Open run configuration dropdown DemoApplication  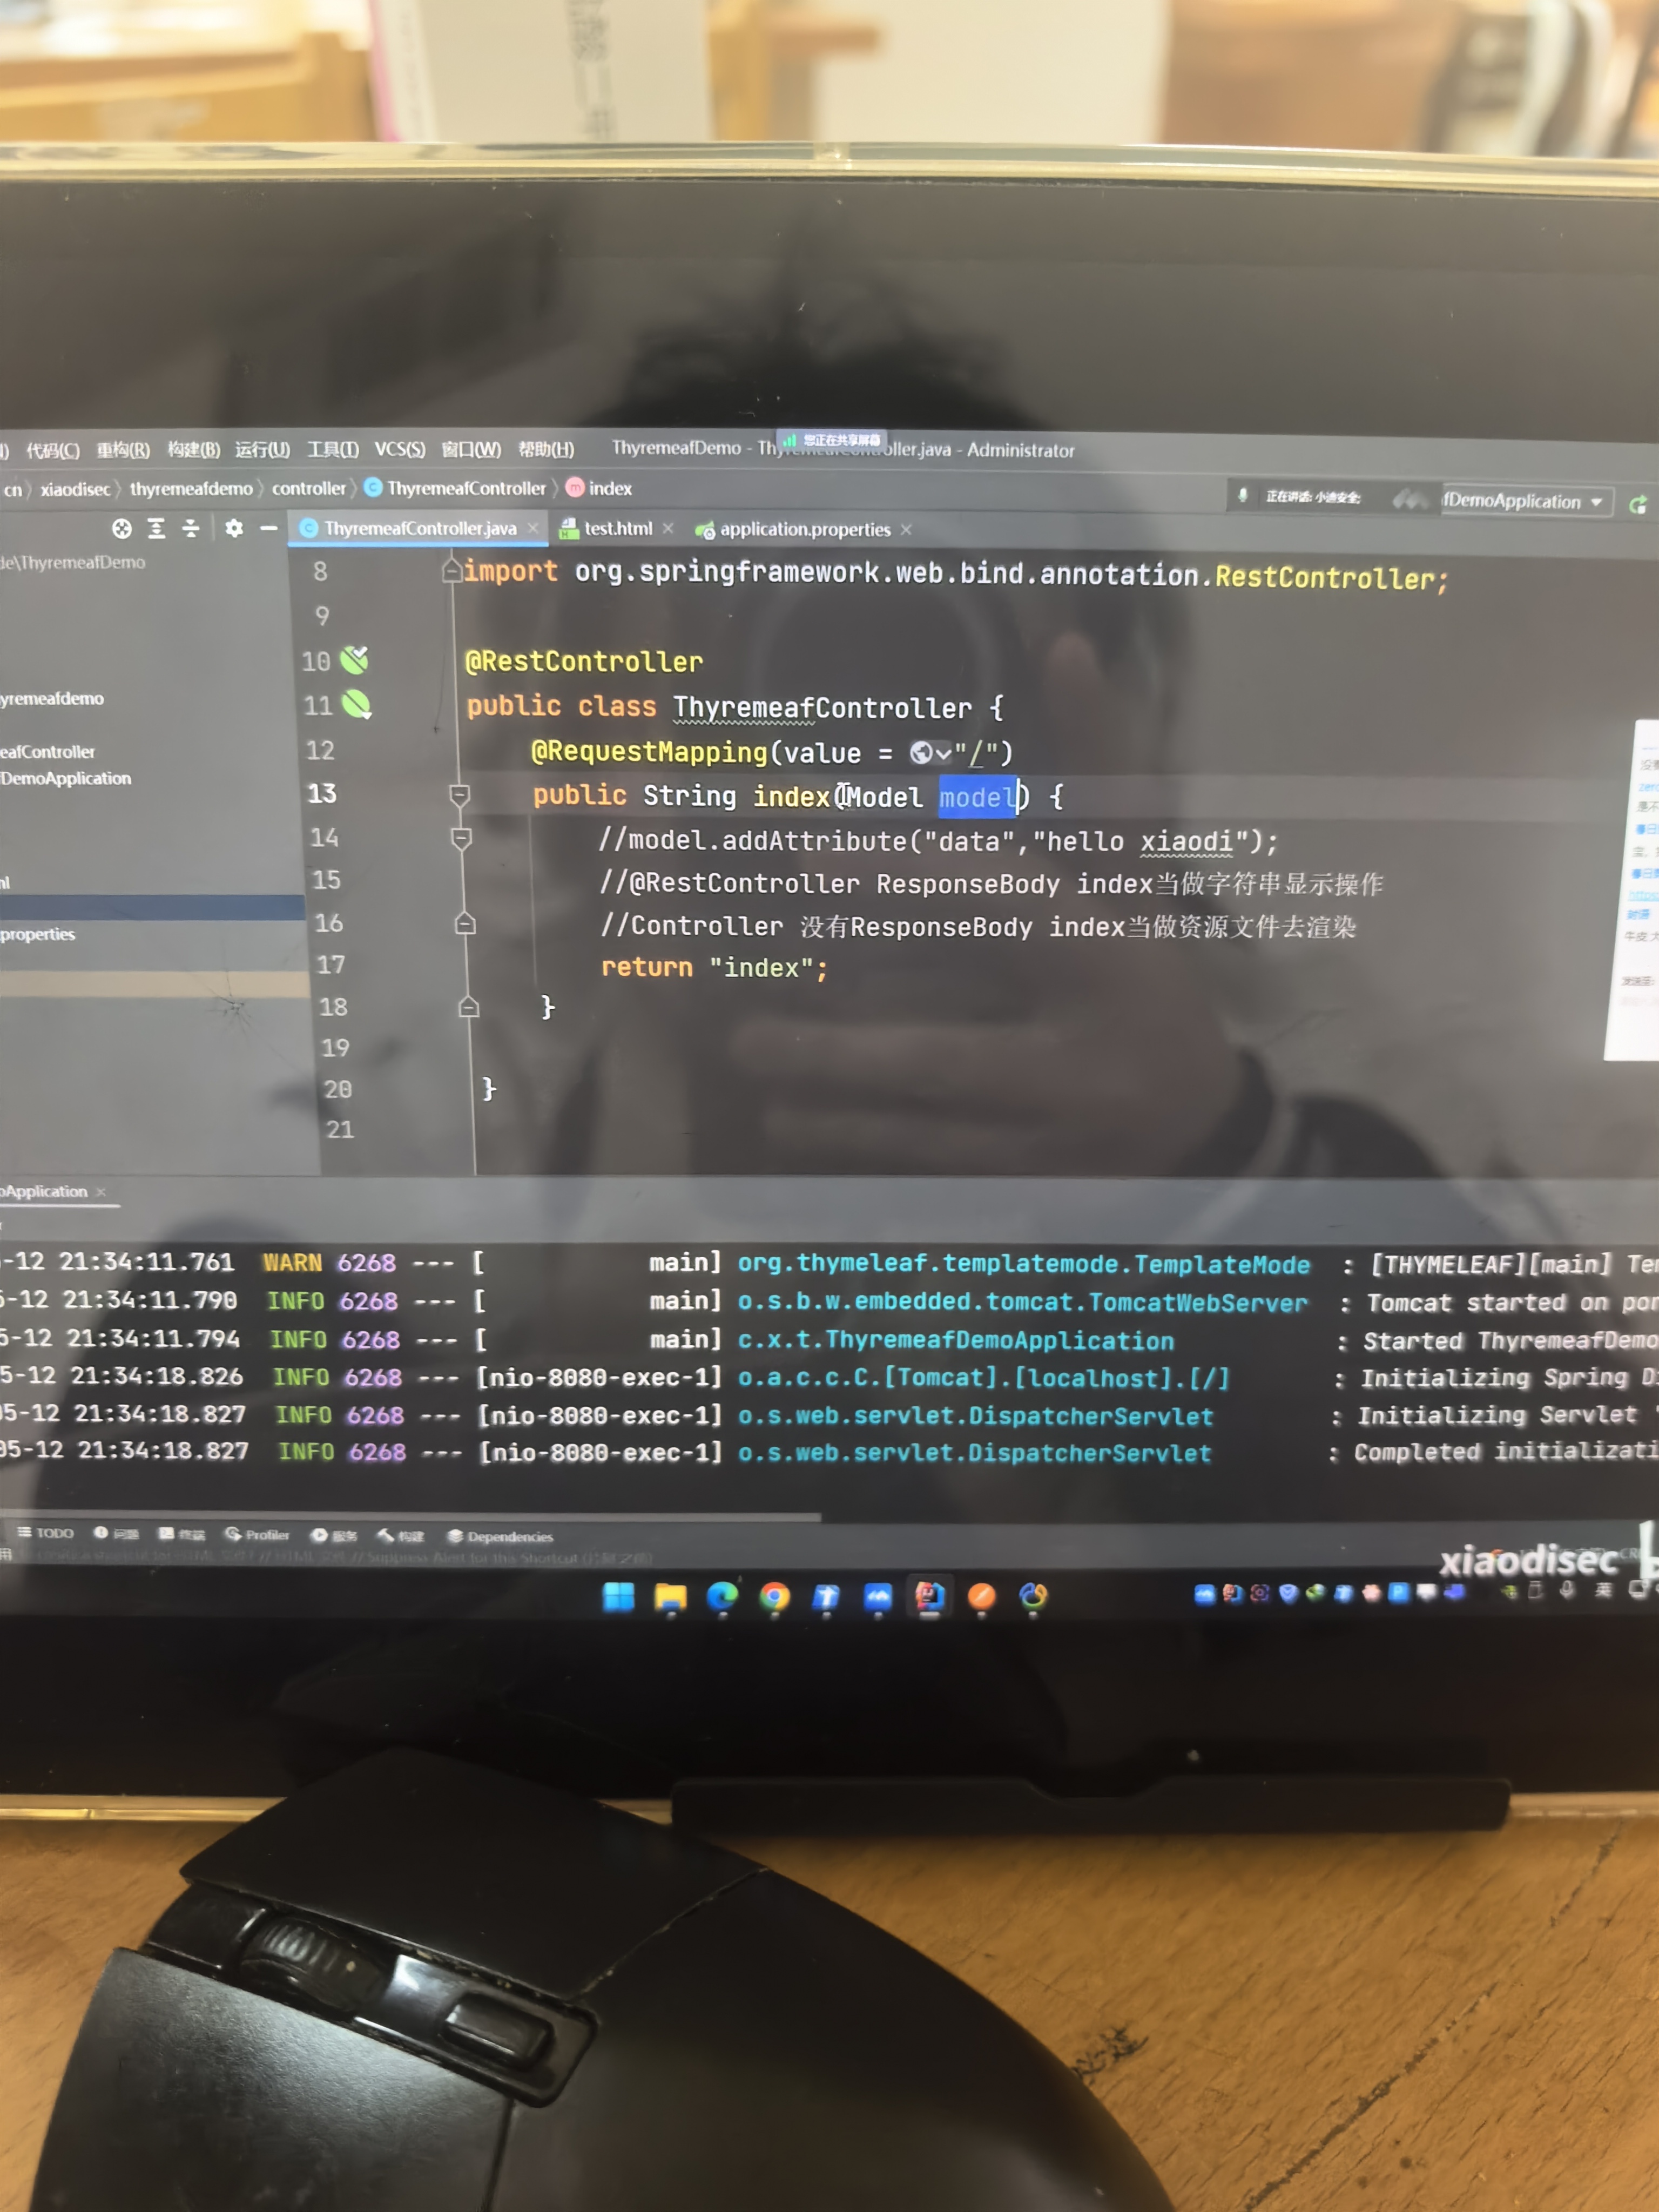coord(1524,501)
